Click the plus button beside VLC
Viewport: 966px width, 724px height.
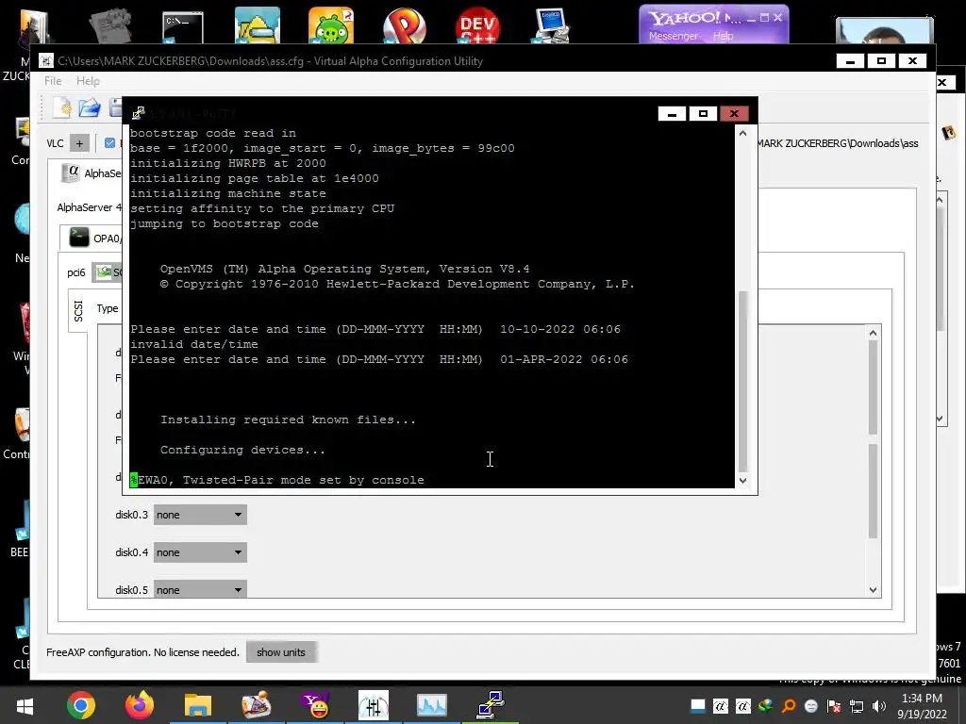pyautogui.click(x=79, y=143)
